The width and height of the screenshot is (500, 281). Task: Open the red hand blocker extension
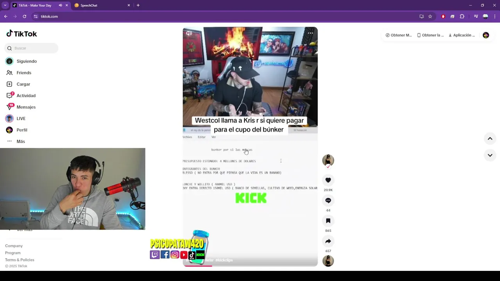443,16
